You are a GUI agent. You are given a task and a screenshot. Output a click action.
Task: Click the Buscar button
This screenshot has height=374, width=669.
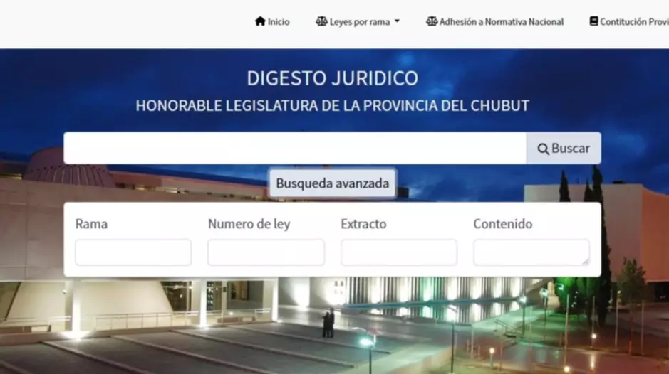click(x=564, y=148)
